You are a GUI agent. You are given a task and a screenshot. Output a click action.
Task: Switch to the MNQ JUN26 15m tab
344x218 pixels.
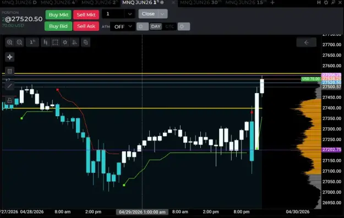pyautogui.click(x=246, y=2)
